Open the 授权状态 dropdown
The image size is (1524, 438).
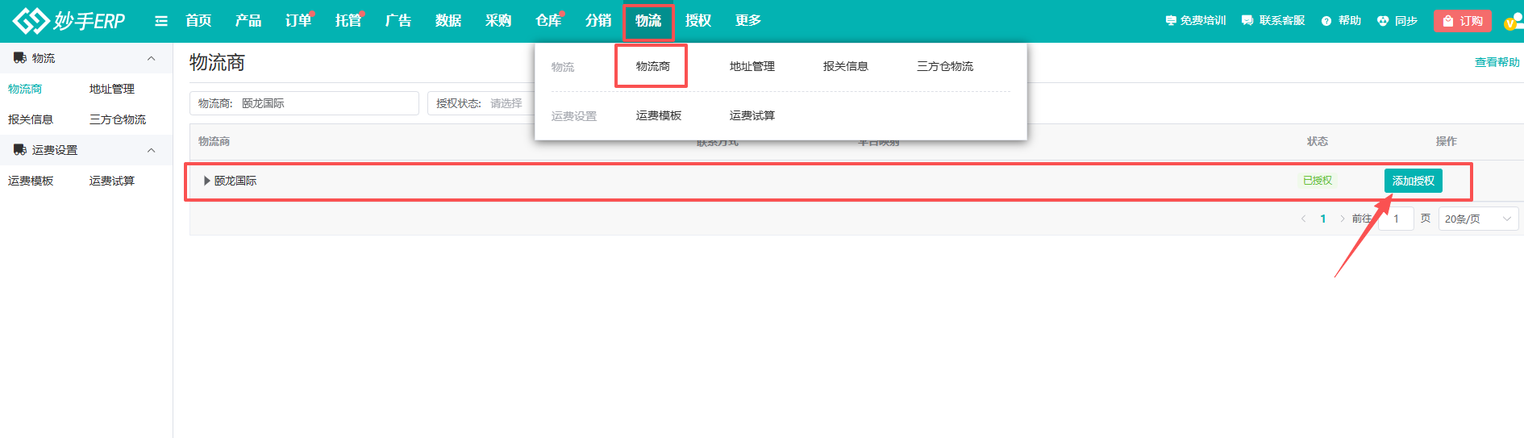pos(481,103)
